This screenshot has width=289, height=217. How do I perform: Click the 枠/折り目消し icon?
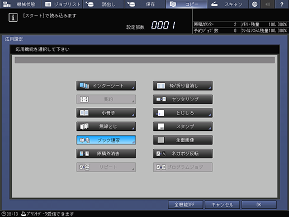pos(161,86)
